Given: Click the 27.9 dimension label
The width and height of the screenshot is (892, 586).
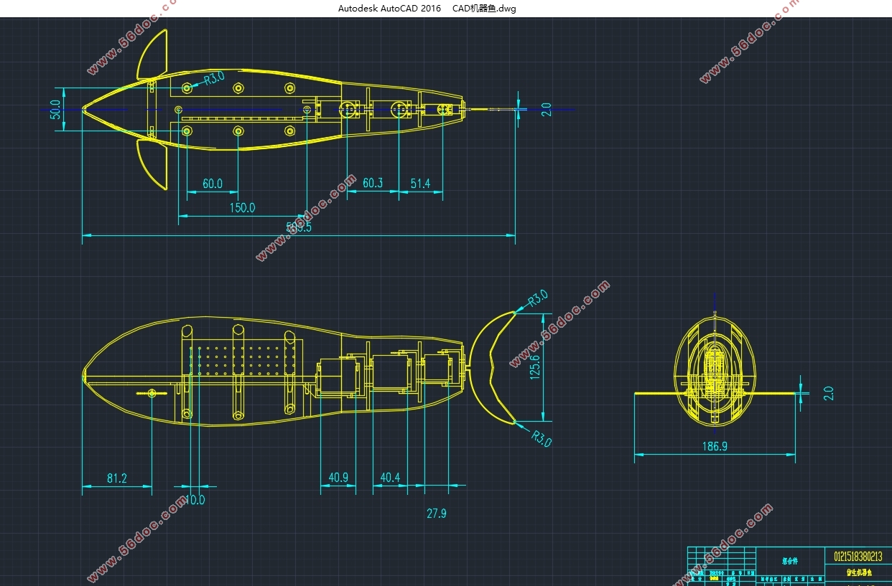Looking at the screenshot, I should (436, 514).
